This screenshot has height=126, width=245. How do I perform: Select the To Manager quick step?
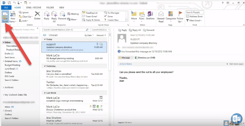coord(111,13)
